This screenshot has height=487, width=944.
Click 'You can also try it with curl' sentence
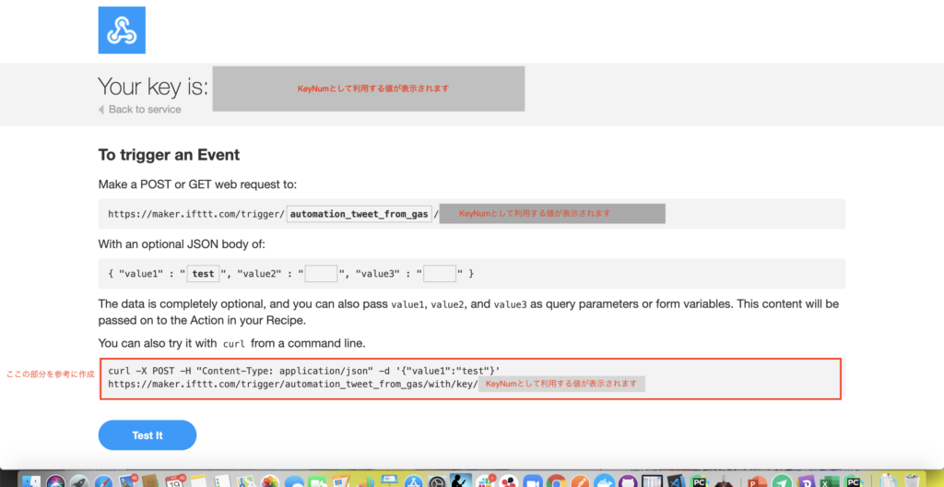click(x=231, y=343)
